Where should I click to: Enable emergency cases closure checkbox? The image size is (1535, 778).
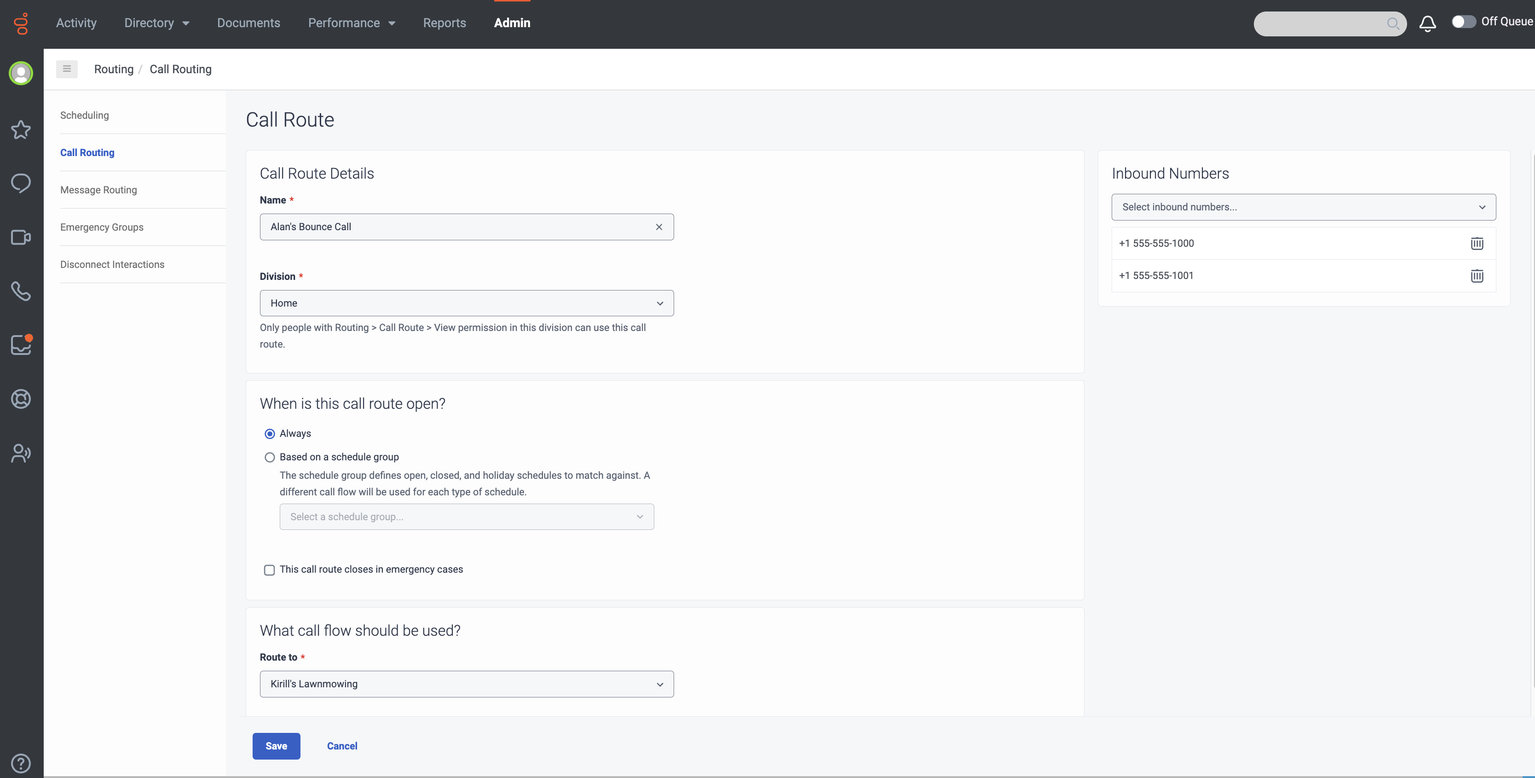pyautogui.click(x=269, y=570)
